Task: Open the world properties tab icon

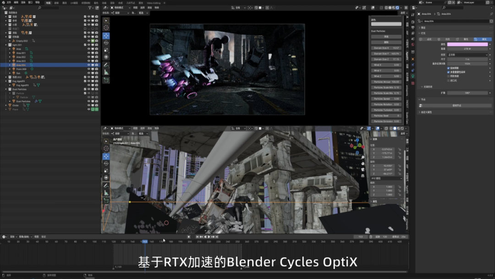Action: point(413,45)
